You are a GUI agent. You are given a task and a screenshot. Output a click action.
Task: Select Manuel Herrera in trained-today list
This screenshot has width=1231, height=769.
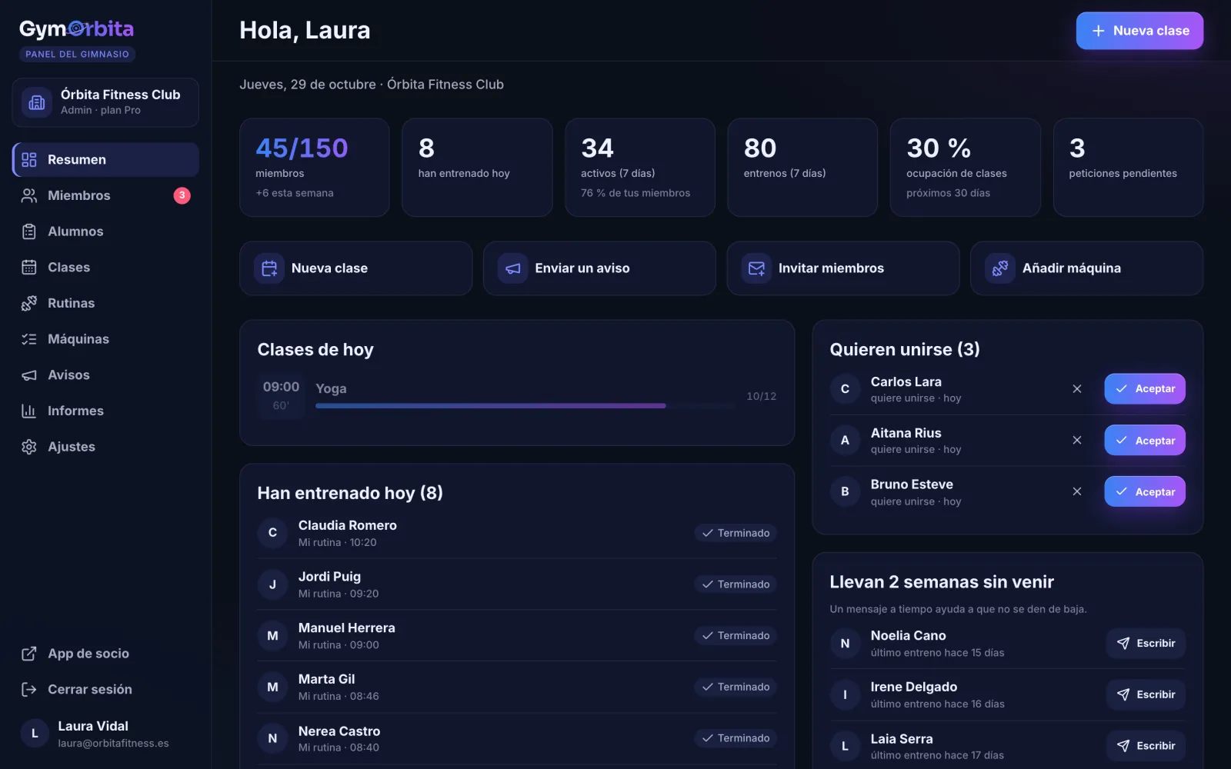(517, 636)
